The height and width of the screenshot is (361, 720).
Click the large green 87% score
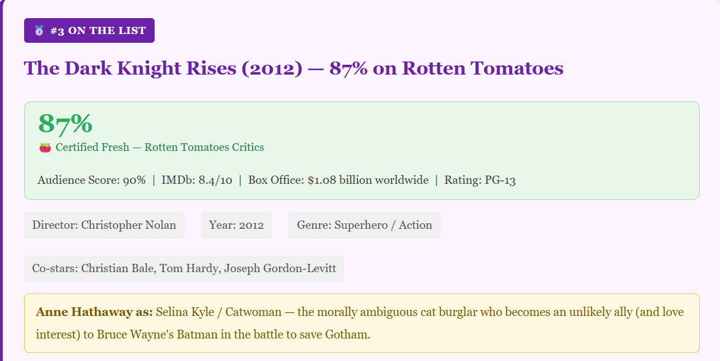[65, 123]
